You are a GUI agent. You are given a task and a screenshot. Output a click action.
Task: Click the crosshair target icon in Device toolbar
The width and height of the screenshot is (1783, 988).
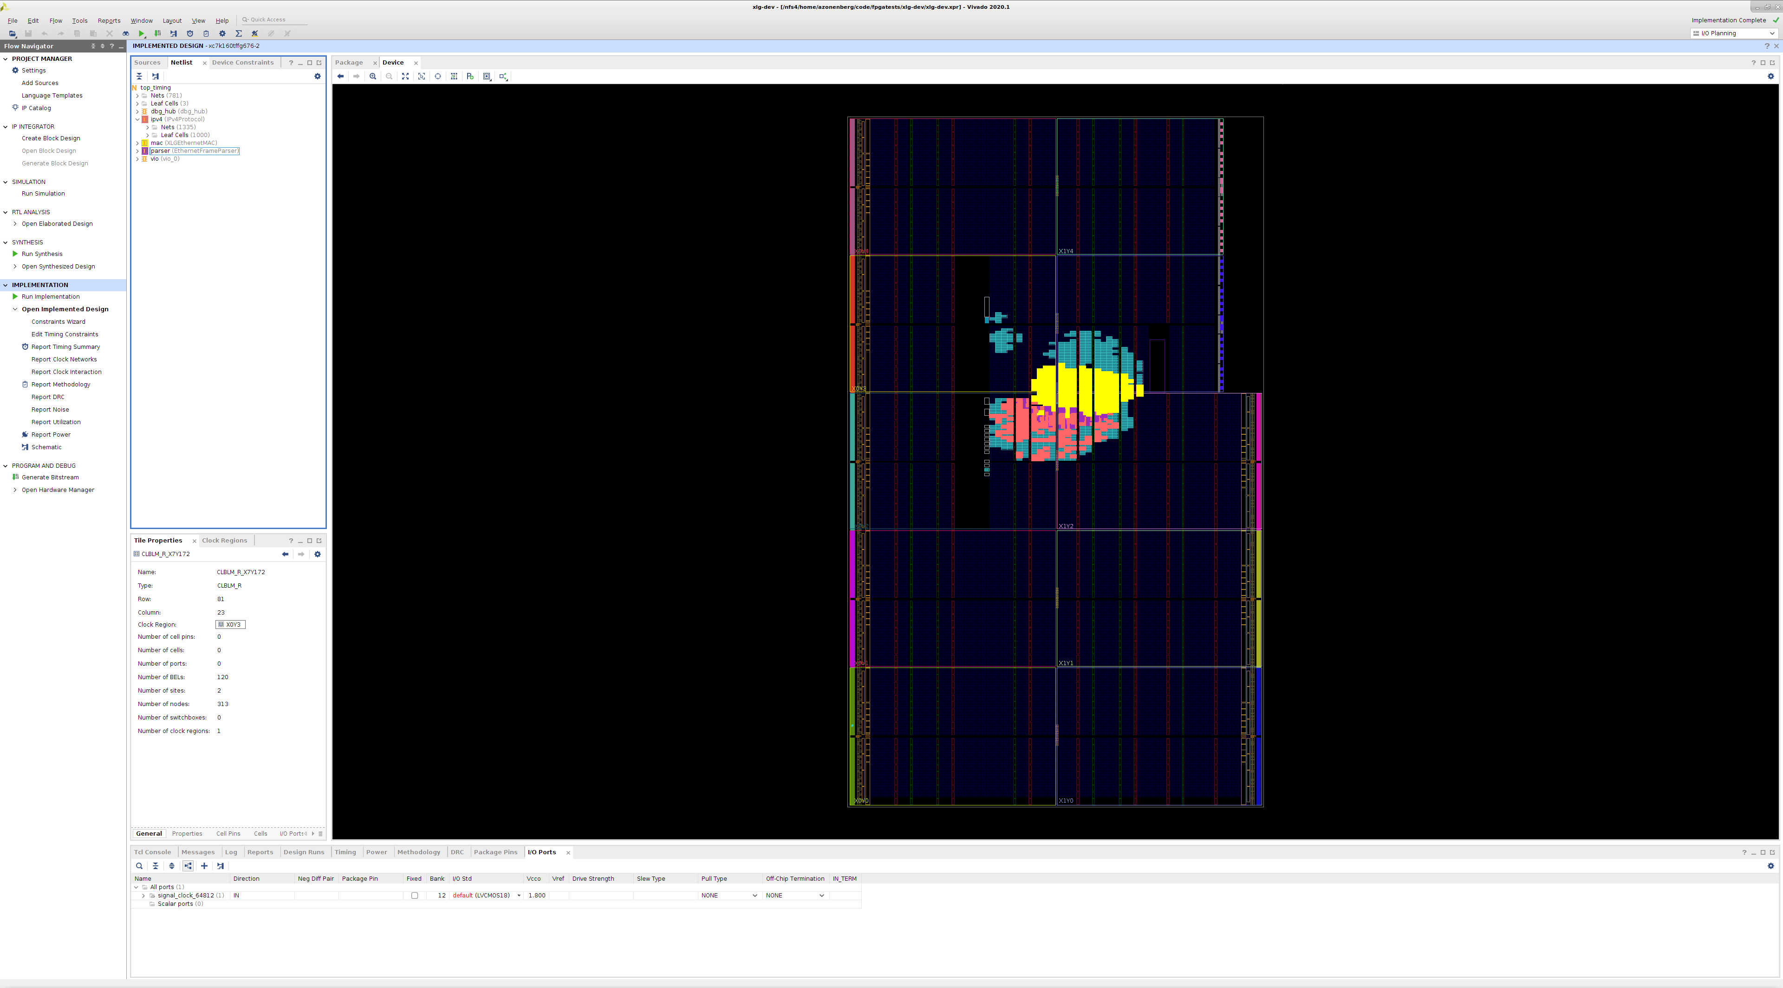coord(437,76)
